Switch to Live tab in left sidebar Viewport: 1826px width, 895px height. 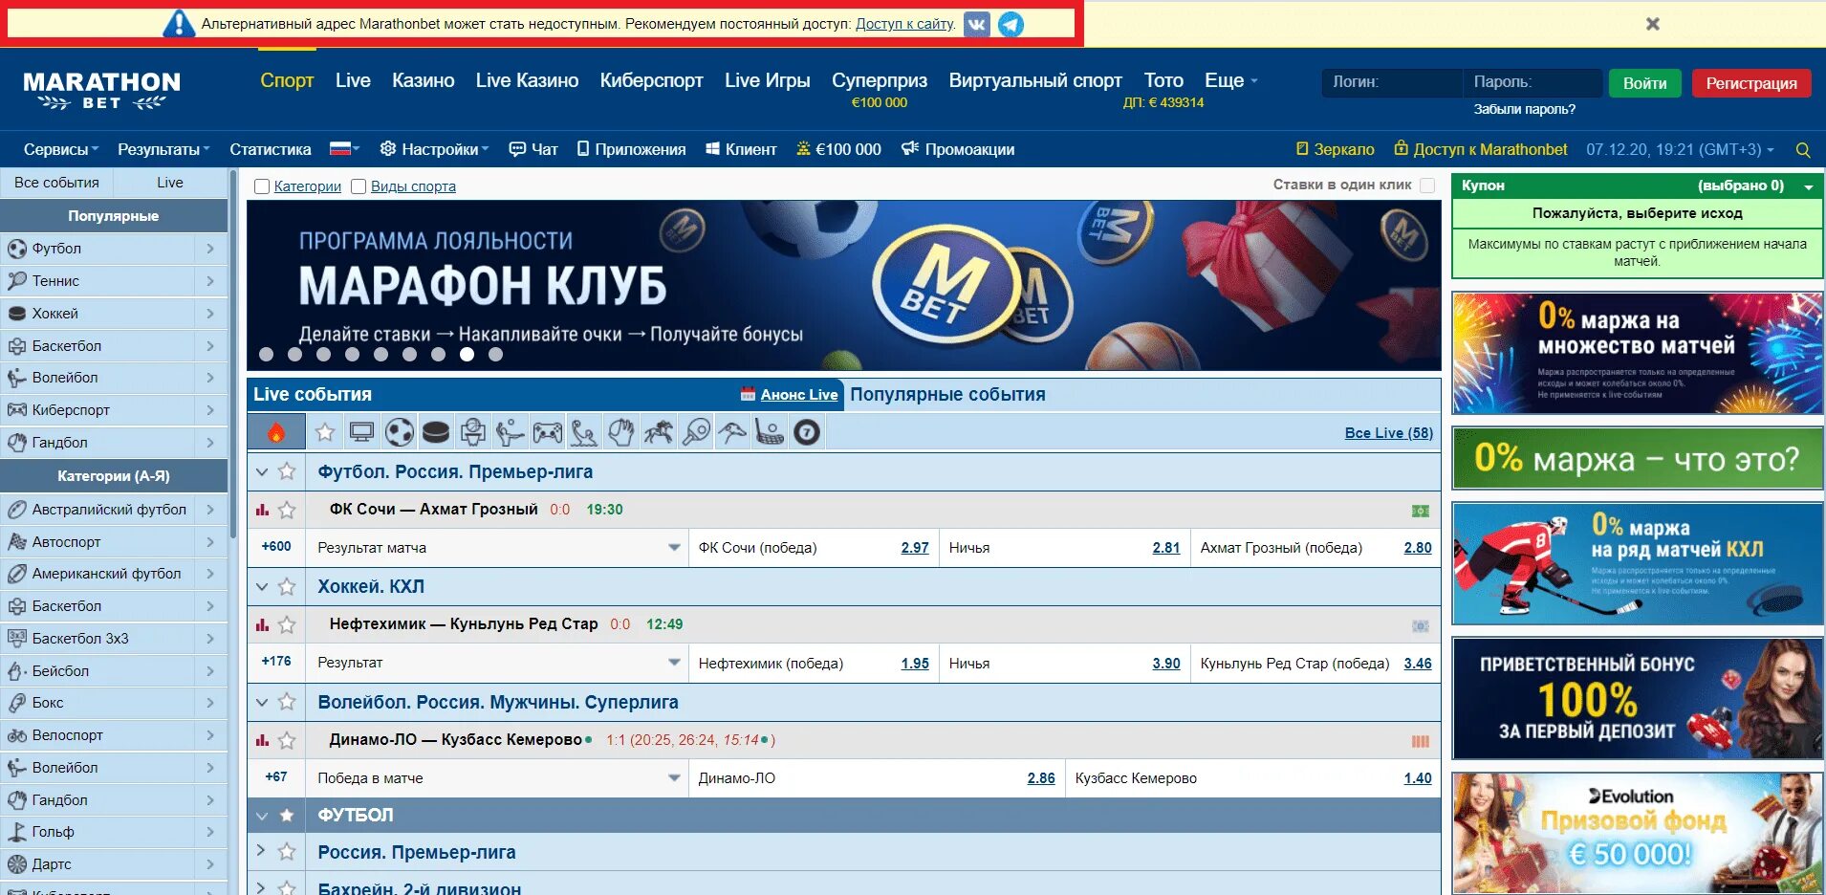[170, 183]
